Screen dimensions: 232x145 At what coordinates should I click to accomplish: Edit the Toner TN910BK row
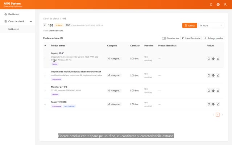pos(218,104)
